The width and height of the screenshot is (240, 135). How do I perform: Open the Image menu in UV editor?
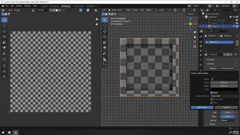coord(17,10)
